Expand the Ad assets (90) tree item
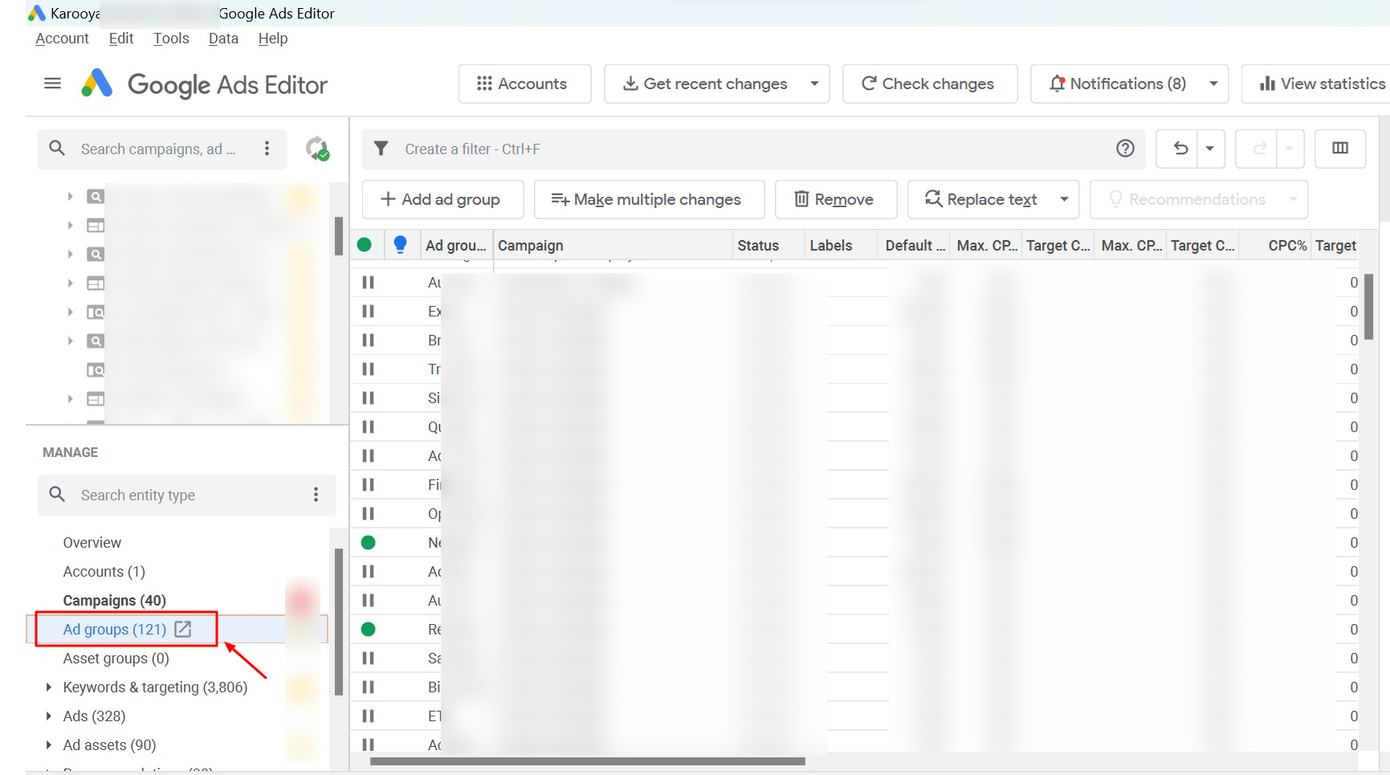 pos(48,745)
